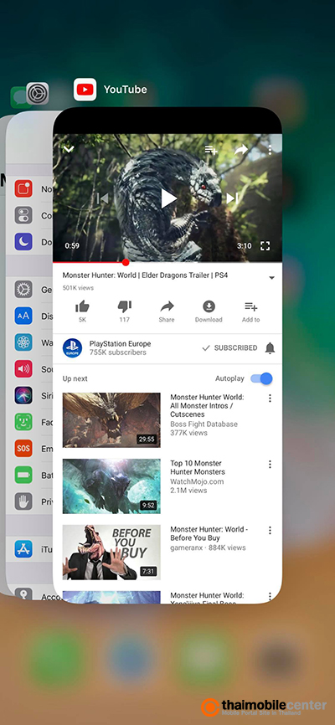Click the Boss Fight Database channel name
The image size is (335, 725).
204,424
